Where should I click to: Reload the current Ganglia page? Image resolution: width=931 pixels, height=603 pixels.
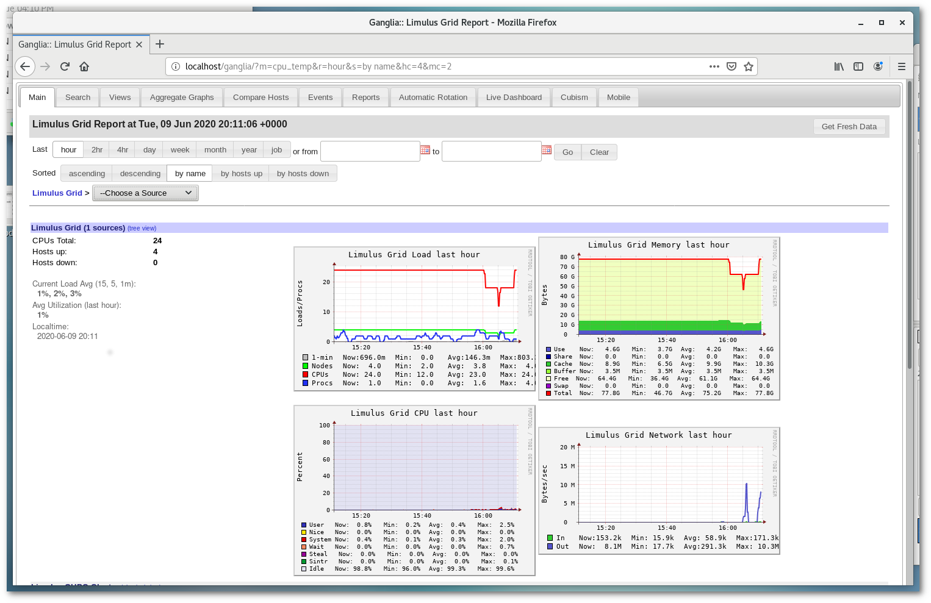pyautogui.click(x=65, y=66)
